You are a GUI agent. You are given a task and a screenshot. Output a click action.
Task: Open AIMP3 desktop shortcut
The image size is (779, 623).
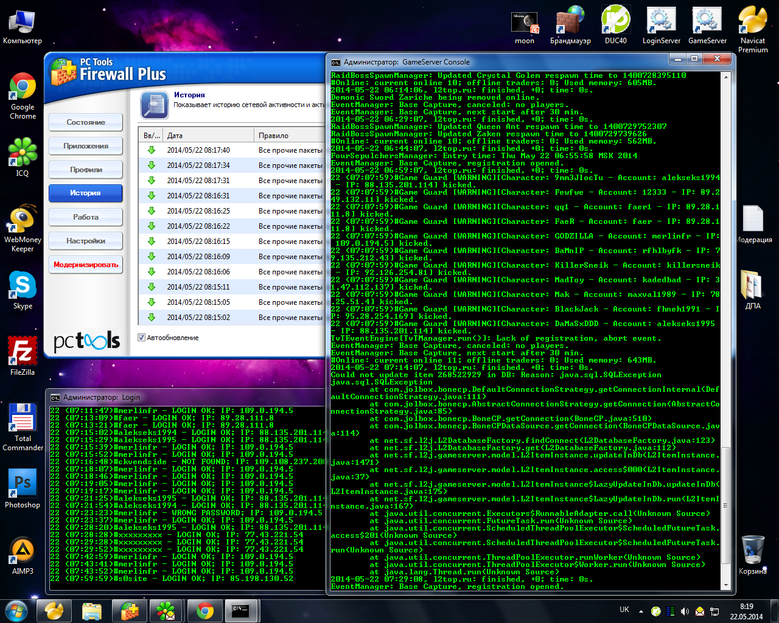pyautogui.click(x=23, y=555)
